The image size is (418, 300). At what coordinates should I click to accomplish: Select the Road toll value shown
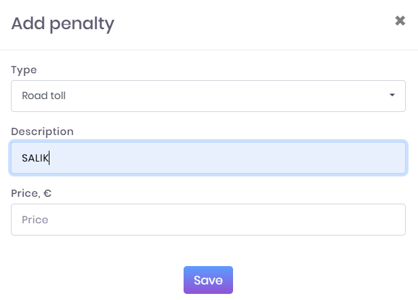pyautogui.click(x=43, y=96)
